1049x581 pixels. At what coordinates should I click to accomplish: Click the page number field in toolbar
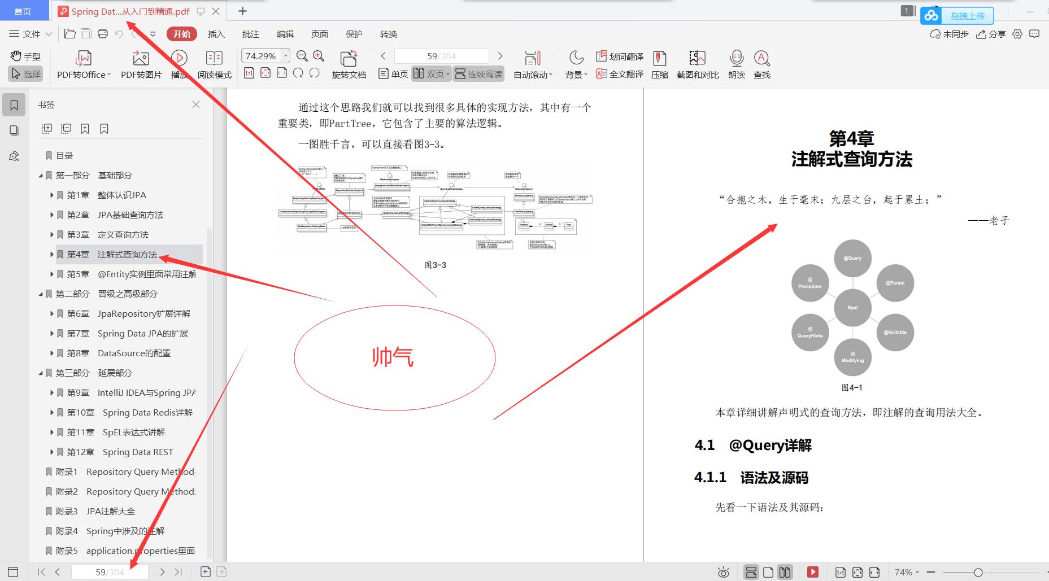pyautogui.click(x=441, y=56)
